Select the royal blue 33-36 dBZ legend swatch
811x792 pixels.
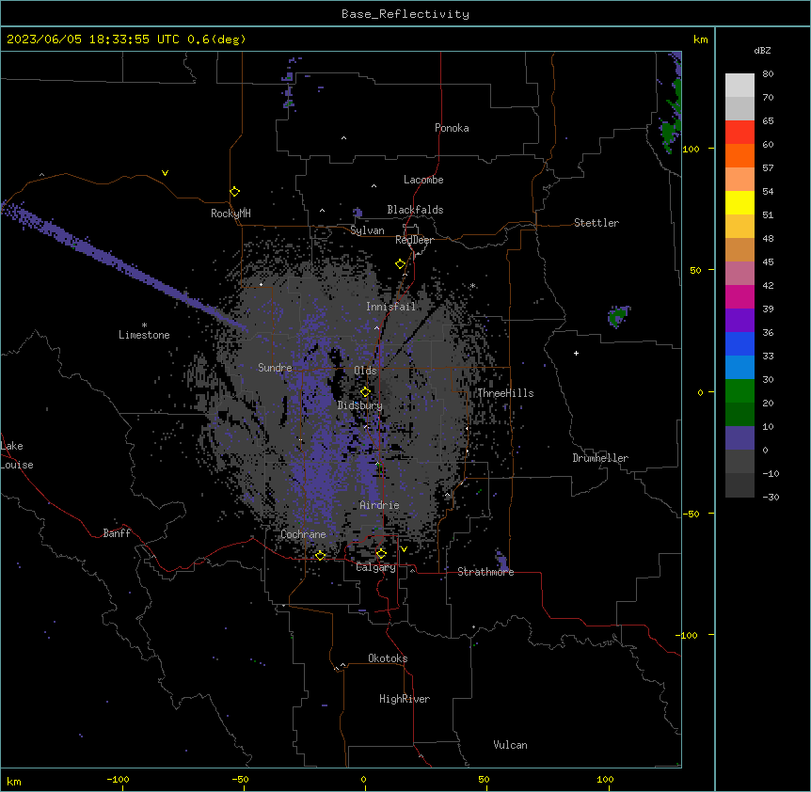point(739,343)
